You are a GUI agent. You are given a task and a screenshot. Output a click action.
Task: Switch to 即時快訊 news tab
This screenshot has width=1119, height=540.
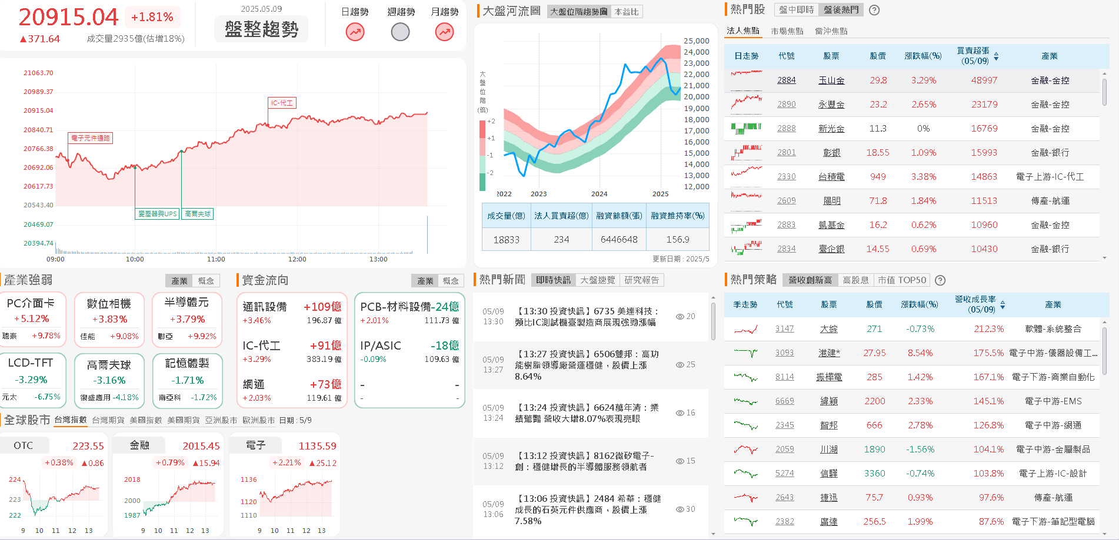553,280
